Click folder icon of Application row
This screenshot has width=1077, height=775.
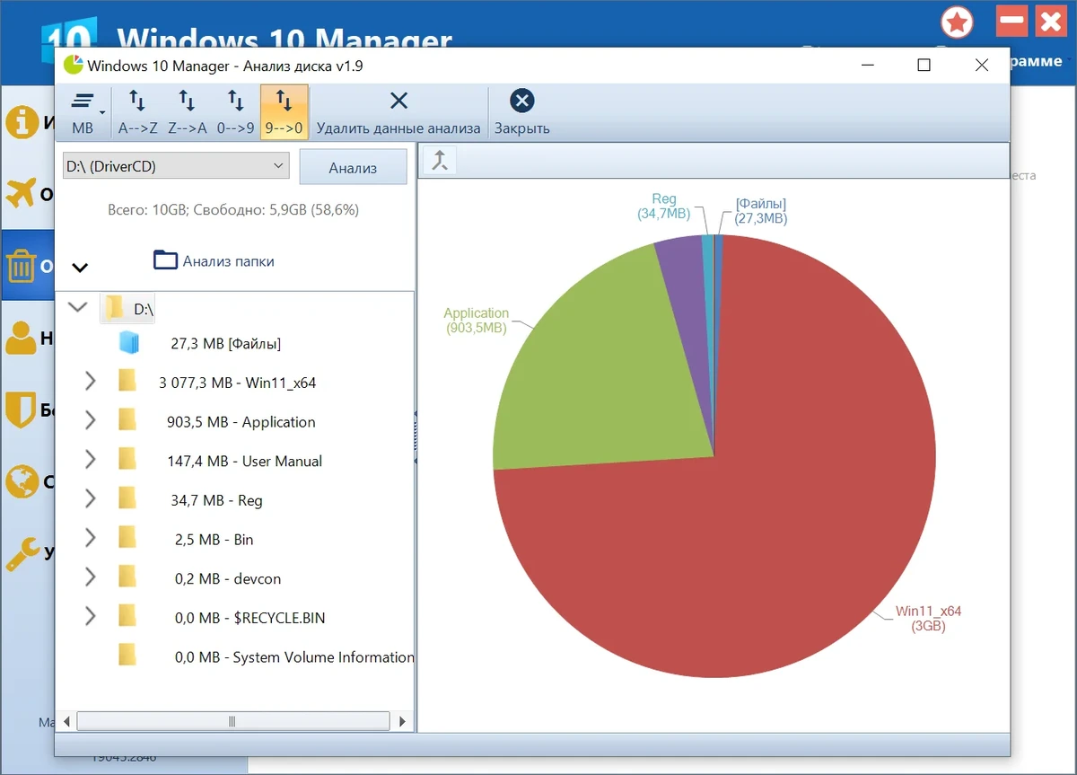(127, 420)
